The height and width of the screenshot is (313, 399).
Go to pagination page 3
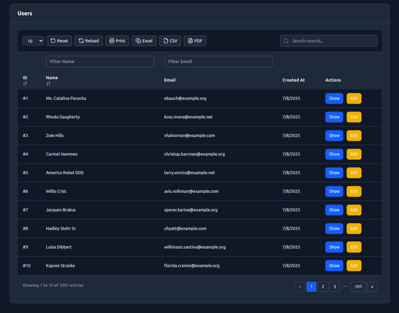tap(335, 287)
